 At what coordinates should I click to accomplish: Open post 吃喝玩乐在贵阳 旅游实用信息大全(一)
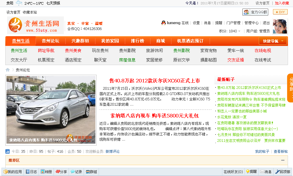(x=247, y=129)
